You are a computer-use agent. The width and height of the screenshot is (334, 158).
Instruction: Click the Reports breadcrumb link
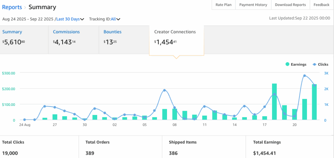click(x=12, y=7)
